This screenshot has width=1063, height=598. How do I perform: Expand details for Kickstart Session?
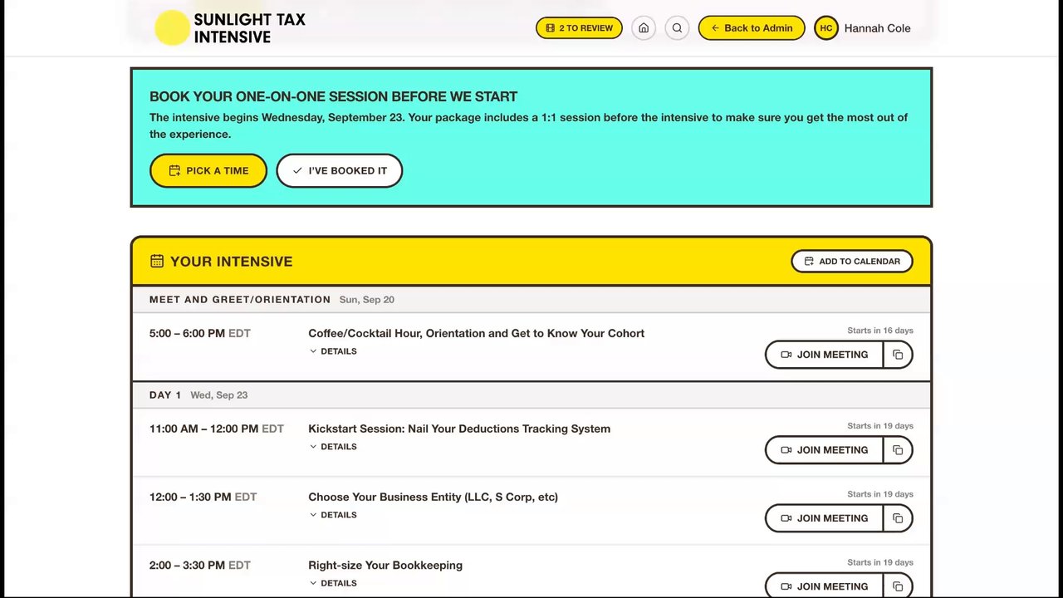pos(333,447)
